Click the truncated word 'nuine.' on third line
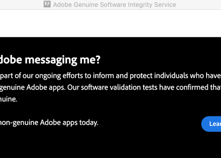This screenshot has width=221, height=158. coord(9,99)
